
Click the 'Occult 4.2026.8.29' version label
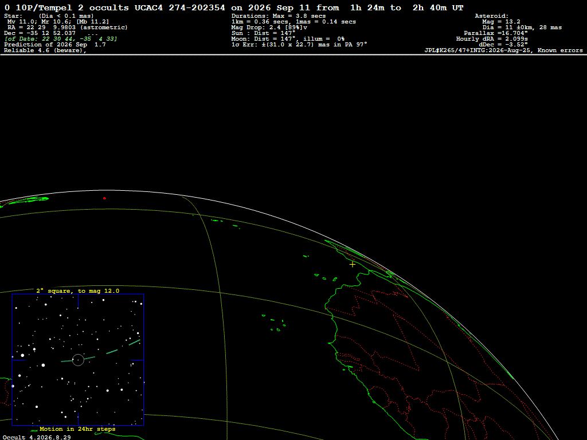pyautogui.click(x=37, y=437)
